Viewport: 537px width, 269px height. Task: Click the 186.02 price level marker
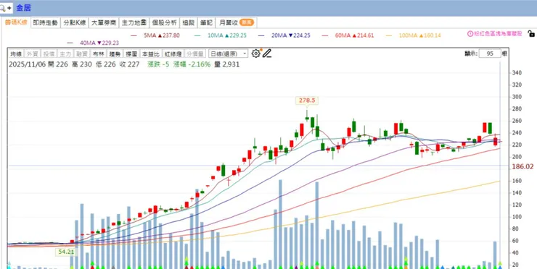[523, 166]
